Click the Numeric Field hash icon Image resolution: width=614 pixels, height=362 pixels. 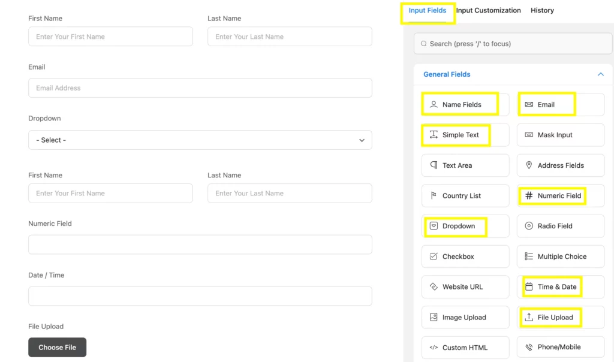pyautogui.click(x=529, y=195)
